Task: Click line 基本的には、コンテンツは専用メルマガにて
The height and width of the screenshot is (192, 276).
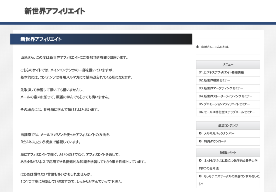Action: point(77,77)
